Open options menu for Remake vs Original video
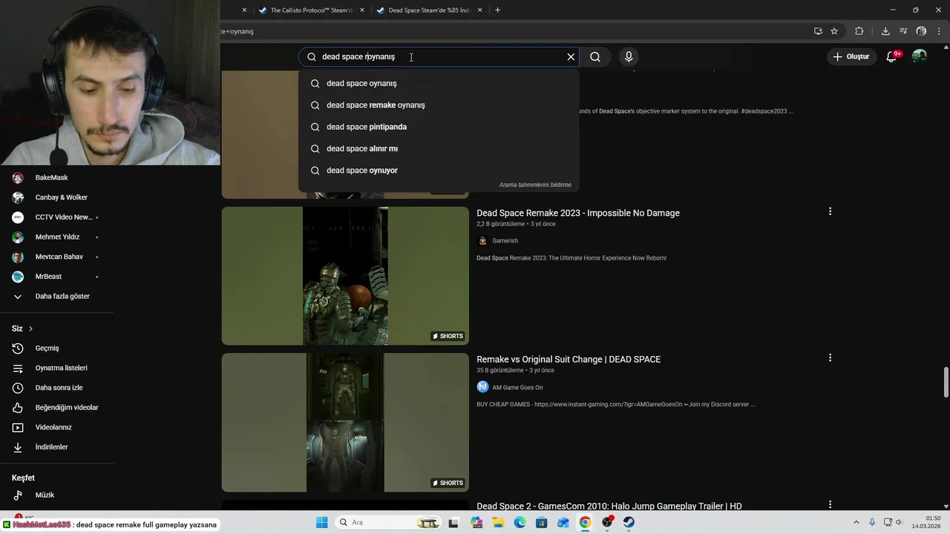This screenshot has height=534, width=950. click(830, 357)
